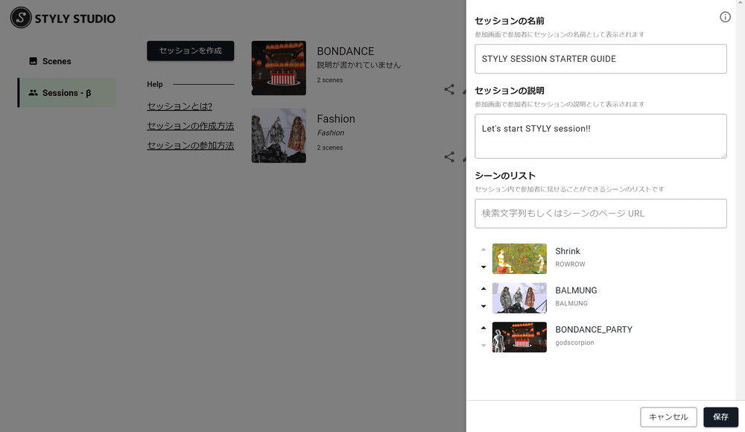
Task: Click the STYLY STUDIO logo
Action: 63,18
